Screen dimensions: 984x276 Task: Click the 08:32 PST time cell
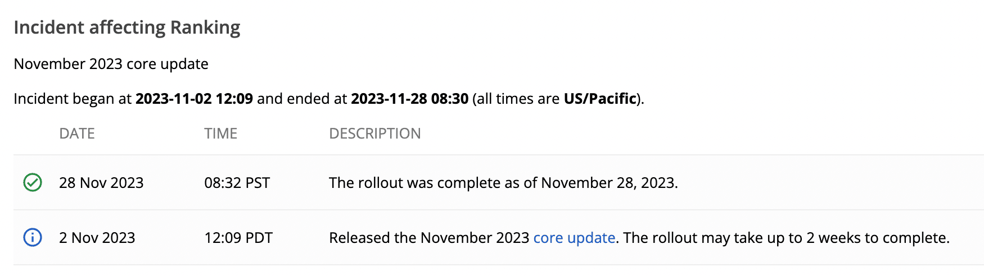(x=237, y=183)
